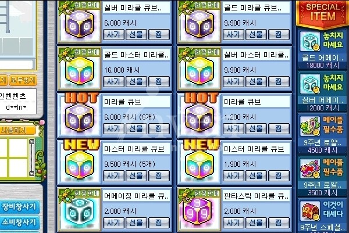Buy 실버 마스터 미라클 with its 사기 button
This screenshot has height=233, width=349.
(233, 81)
